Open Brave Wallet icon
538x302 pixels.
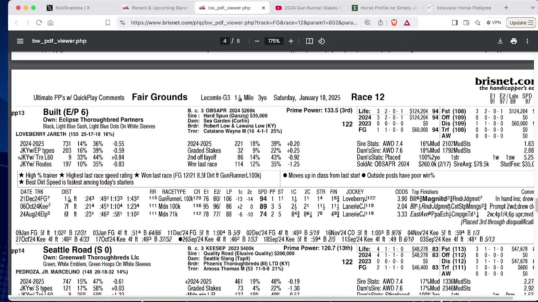point(466,23)
